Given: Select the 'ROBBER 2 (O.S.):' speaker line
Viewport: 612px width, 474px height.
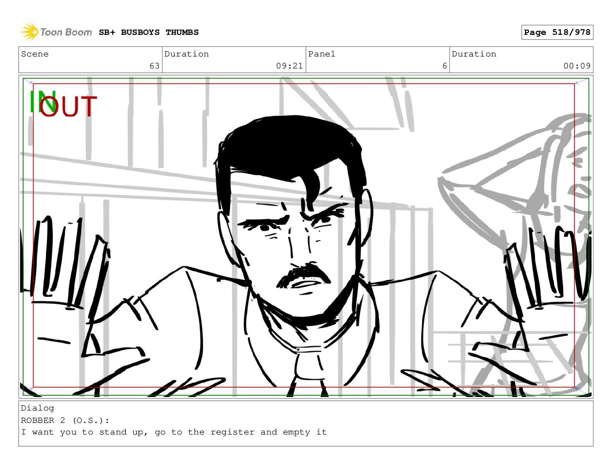Looking at the screenshot, I should coord(65,421).
